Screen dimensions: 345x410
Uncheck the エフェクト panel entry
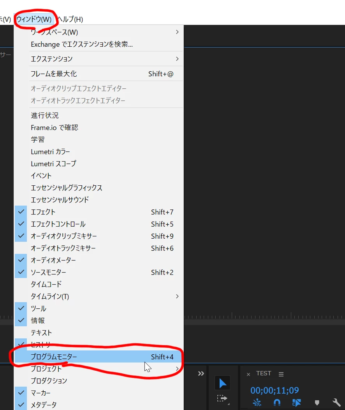pyautogui.click(x=99, y=212)
